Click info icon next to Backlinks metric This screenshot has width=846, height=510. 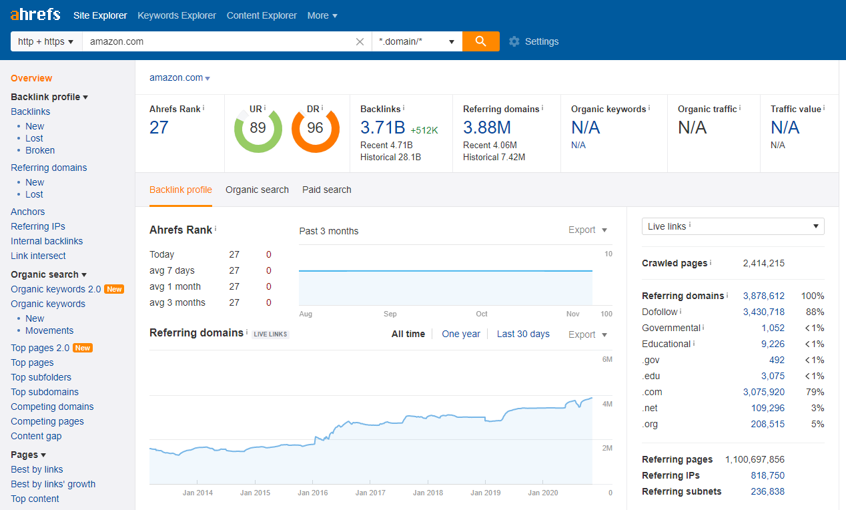[404, 108]
